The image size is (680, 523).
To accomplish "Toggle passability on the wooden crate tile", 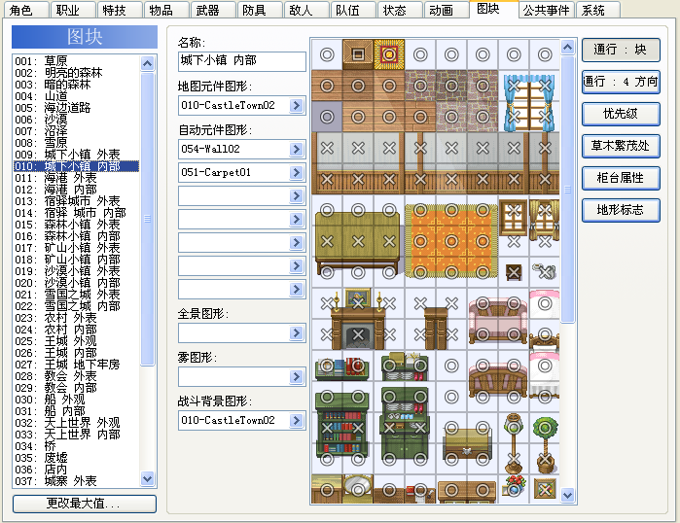I will point(358,54).
